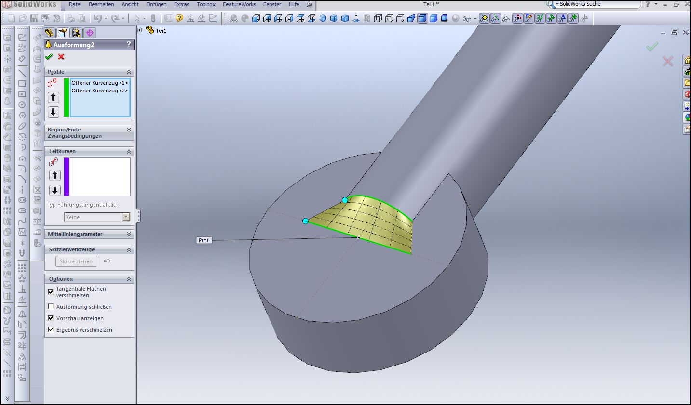Viewport: 691px width, 405px height.
Task: Open the Bearbeiten menu
Action: (x=101, y=4)
